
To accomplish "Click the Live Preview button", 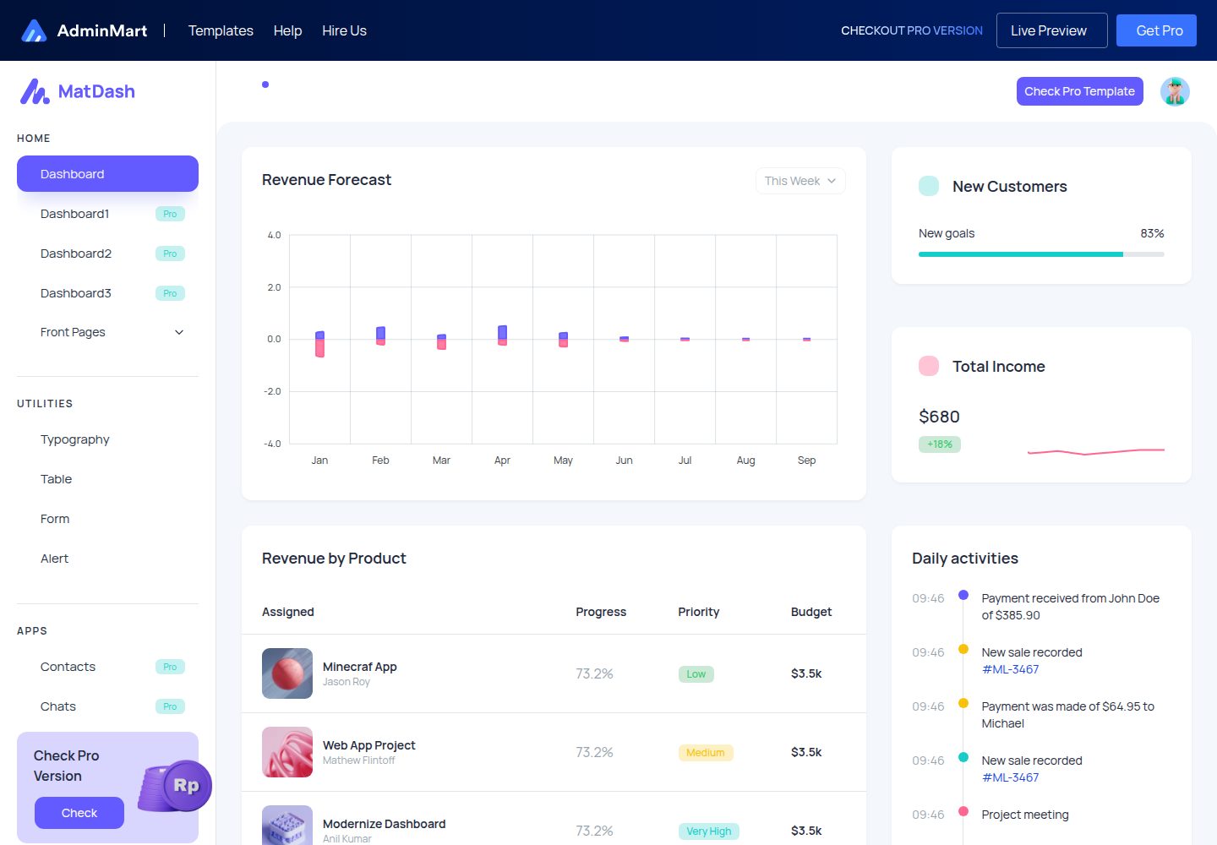I will [1052, 30].
